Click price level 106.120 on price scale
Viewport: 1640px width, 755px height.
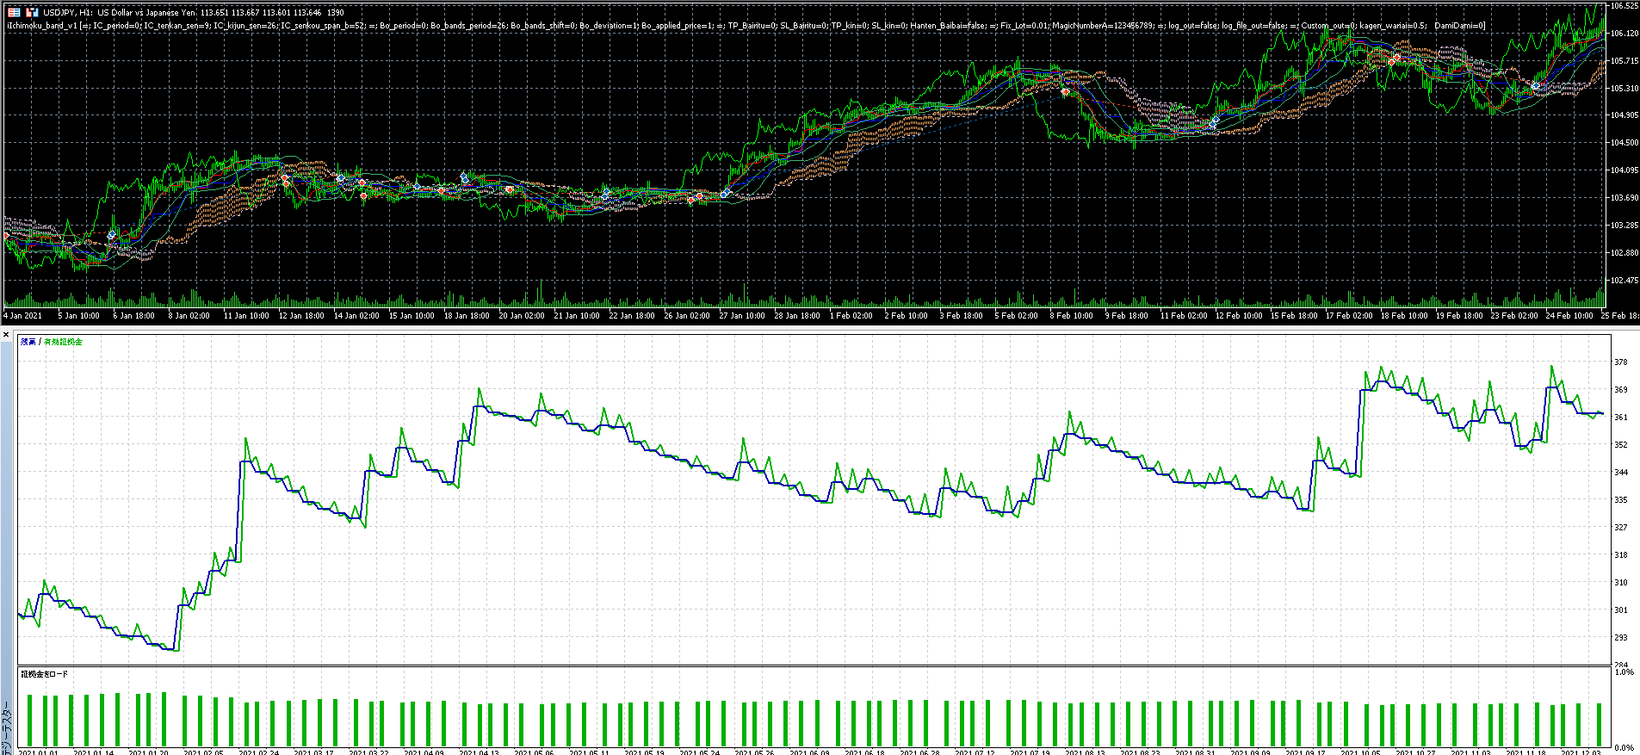click(1624, 34)
